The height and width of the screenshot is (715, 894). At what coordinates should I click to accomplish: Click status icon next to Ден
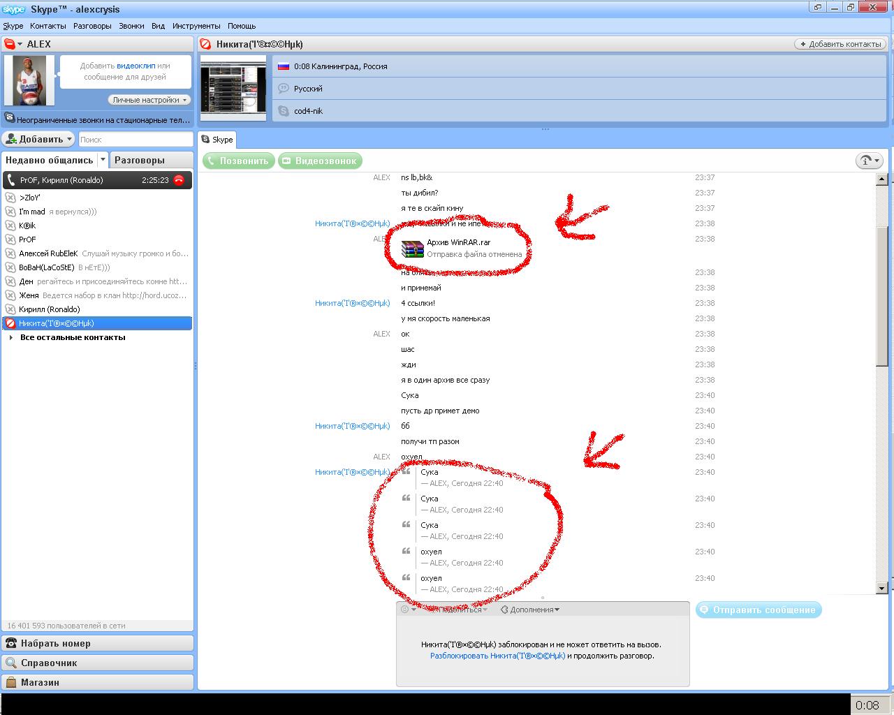(10, 281)
